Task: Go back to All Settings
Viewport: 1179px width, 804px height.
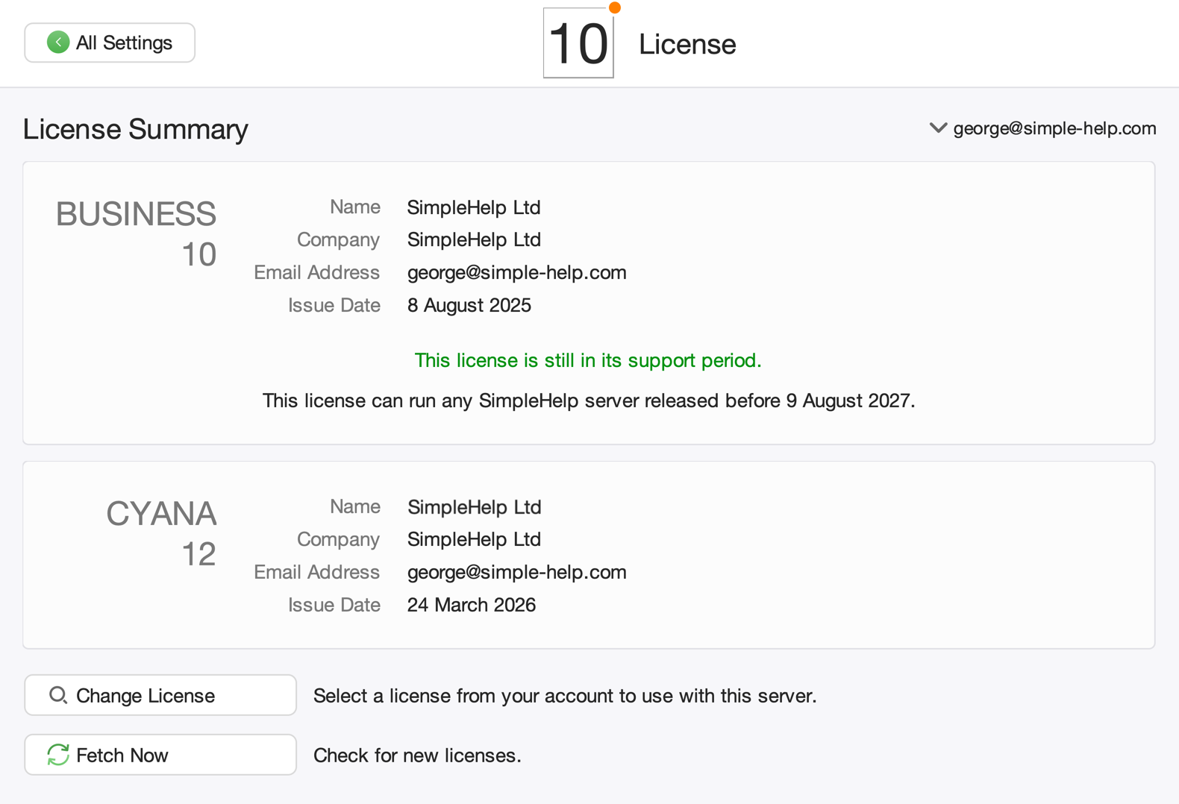Action: pyautogui.click(x=110, y=43)
